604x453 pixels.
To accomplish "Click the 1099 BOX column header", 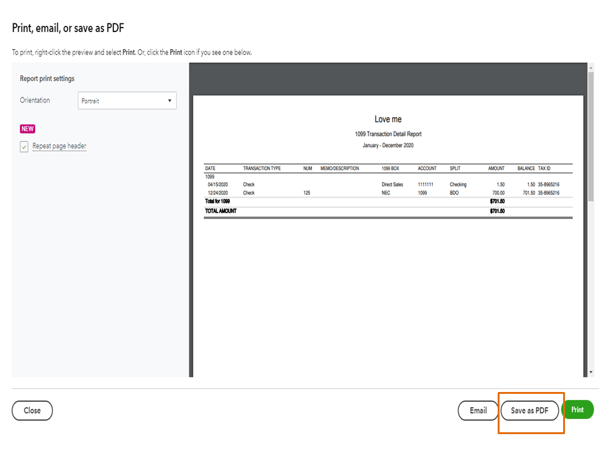I will click(390, 169).
